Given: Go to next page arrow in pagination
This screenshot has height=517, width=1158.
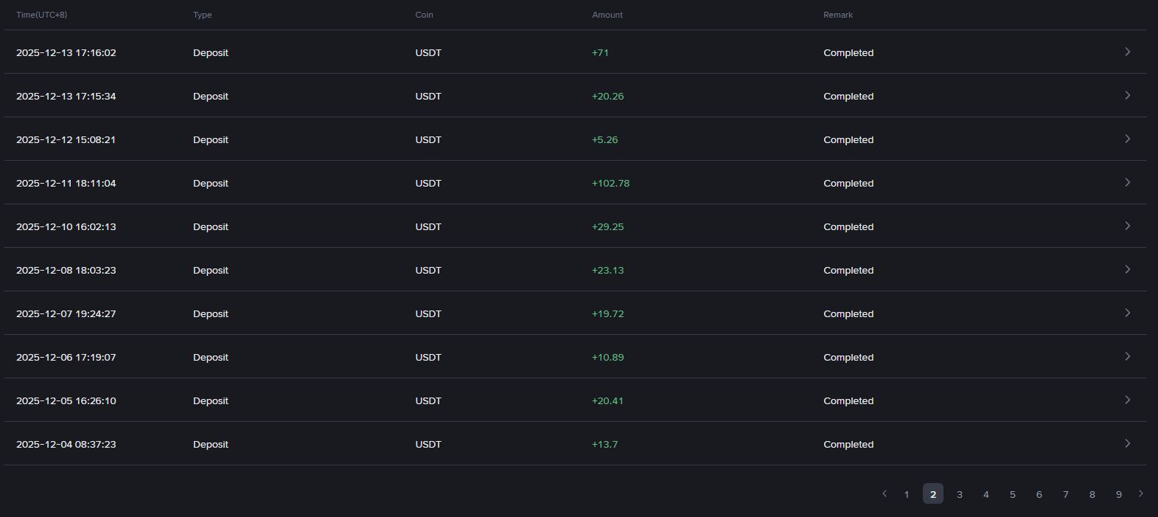Looking at the screenshot, I should pyautogui.click(x=1141, y=493).
